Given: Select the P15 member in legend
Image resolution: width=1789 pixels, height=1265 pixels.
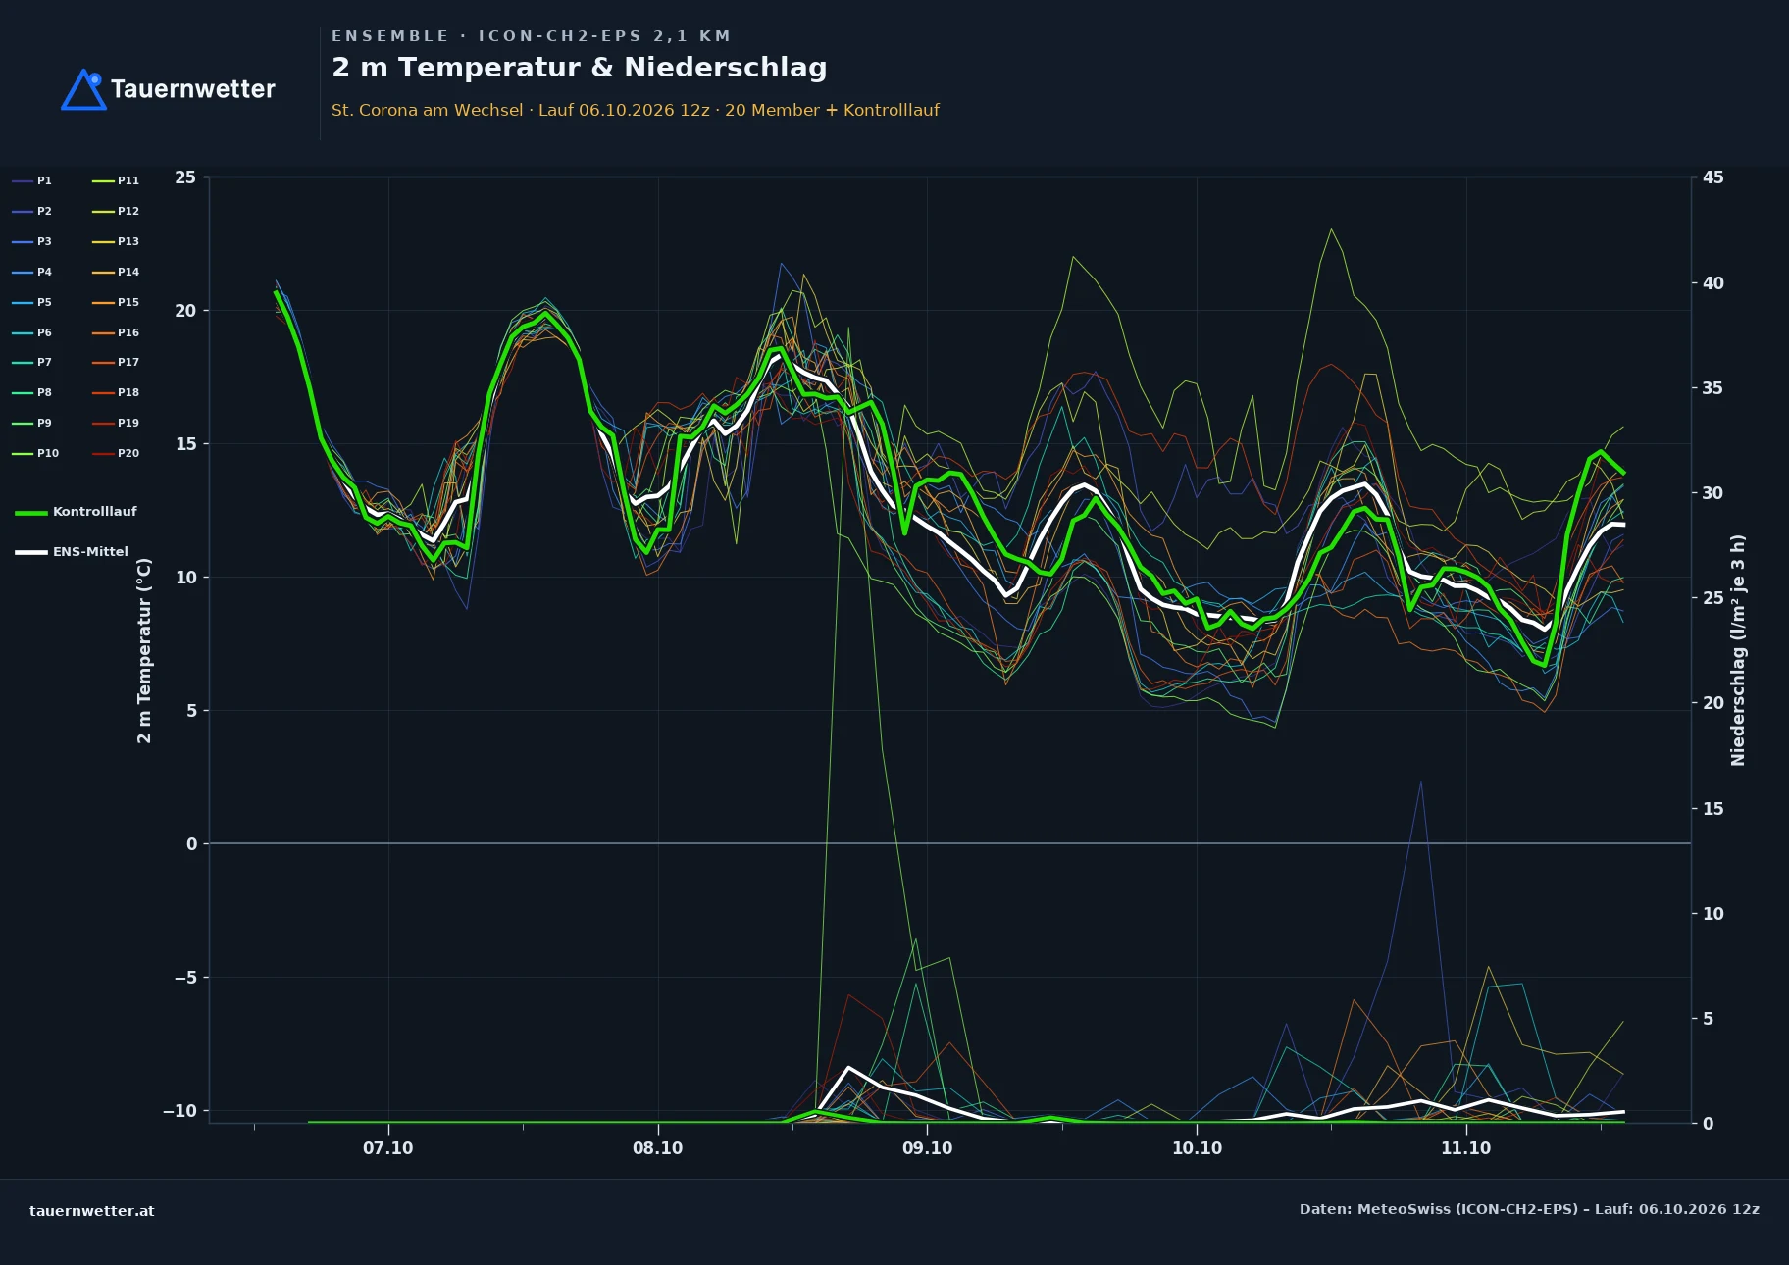Looking at the screenshot, I should coord(116,302).
